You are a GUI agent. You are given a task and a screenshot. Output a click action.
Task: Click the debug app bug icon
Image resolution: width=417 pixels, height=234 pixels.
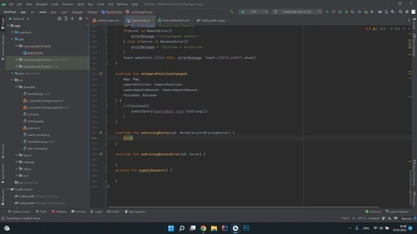coord(346,12)
